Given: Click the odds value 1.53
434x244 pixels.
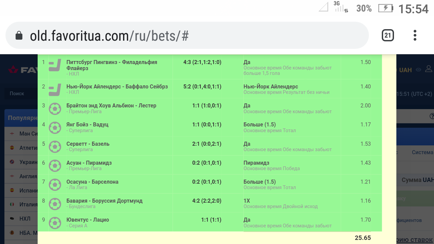Looking at the screenshot, I should (366, 144).
